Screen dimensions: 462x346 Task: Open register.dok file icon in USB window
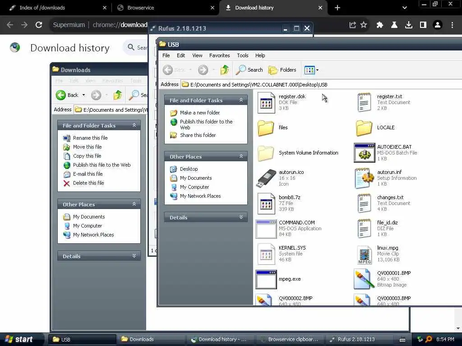[x=266, y=102]
